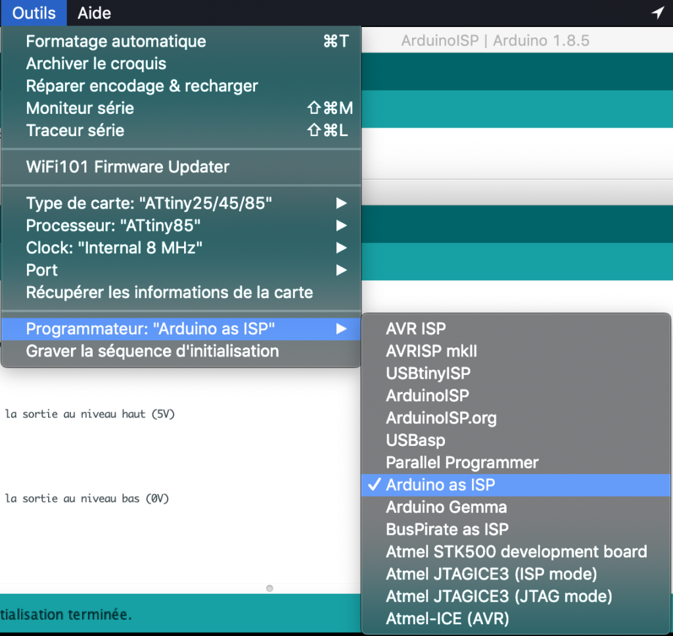The height and width of the screenshot is (636, 673).
Task: Pick USBasp from the programmer list
Action: (415, 441)
